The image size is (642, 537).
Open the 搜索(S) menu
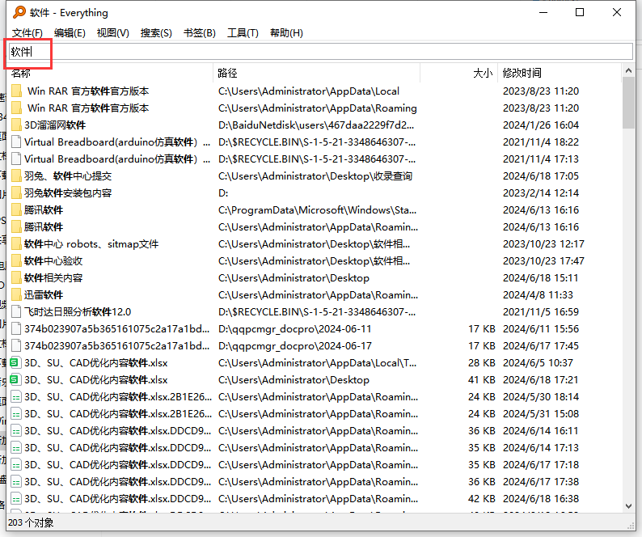[x=156, y=33]
